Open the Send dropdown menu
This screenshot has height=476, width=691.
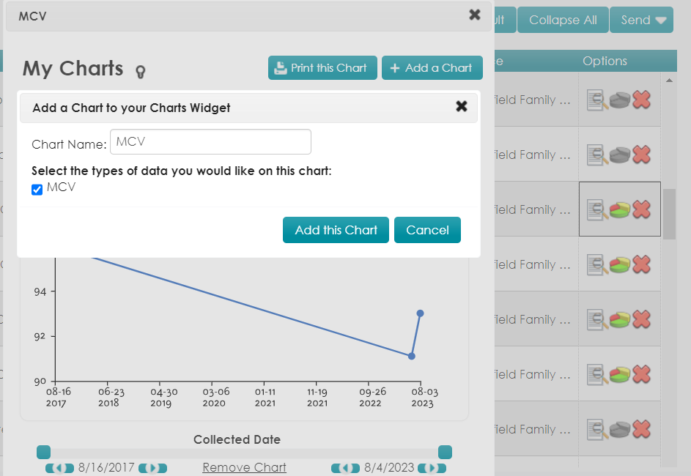[x=641, y=20]
